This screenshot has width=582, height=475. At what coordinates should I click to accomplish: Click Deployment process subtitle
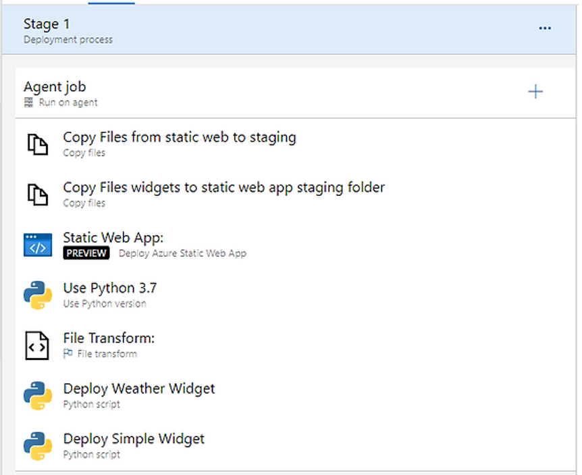(68, 40)
